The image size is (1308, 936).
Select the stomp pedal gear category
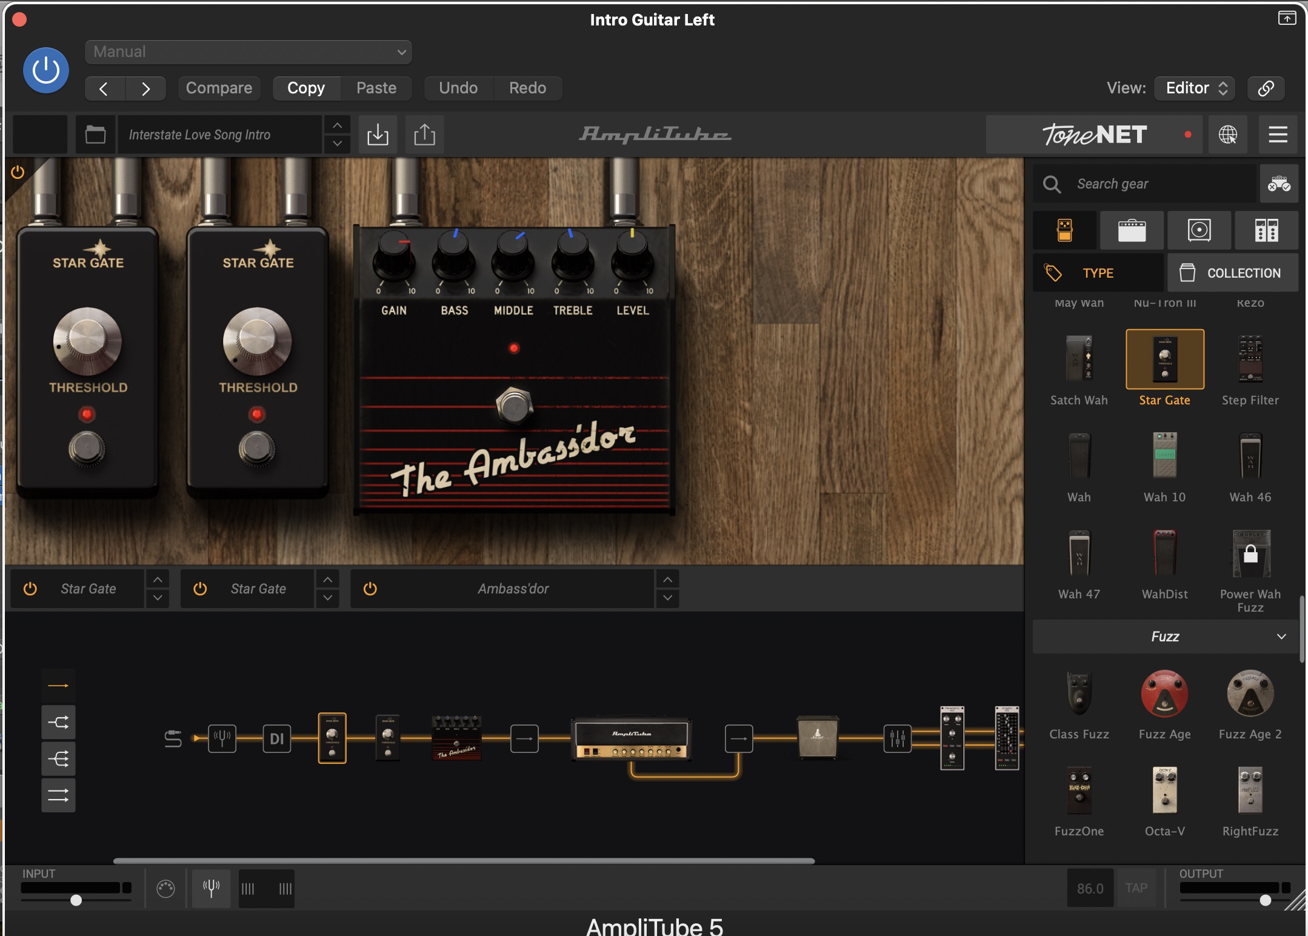[1065, 230]
